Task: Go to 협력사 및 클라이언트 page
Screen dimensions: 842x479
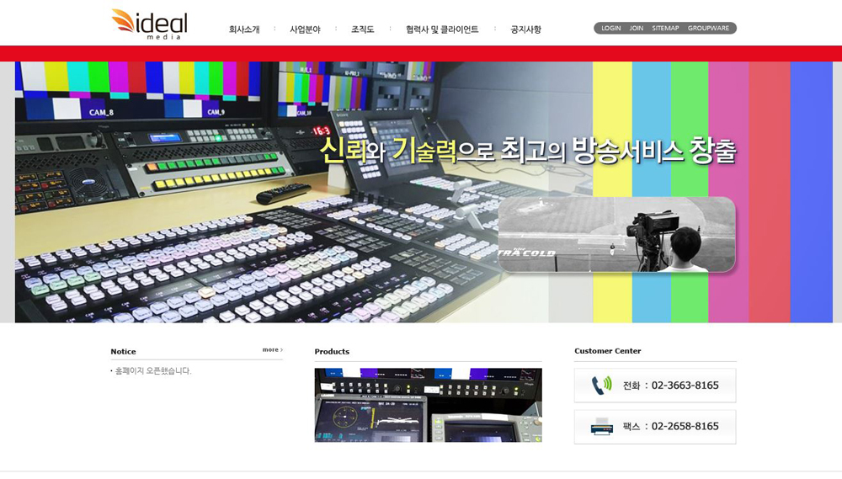Action: (442, 29)
